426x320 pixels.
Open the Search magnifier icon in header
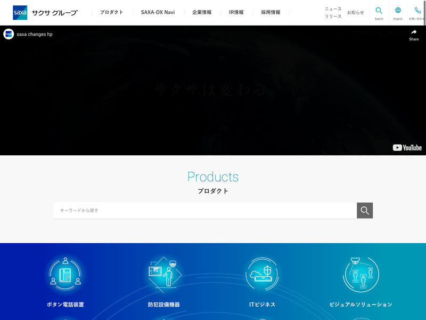379,12
